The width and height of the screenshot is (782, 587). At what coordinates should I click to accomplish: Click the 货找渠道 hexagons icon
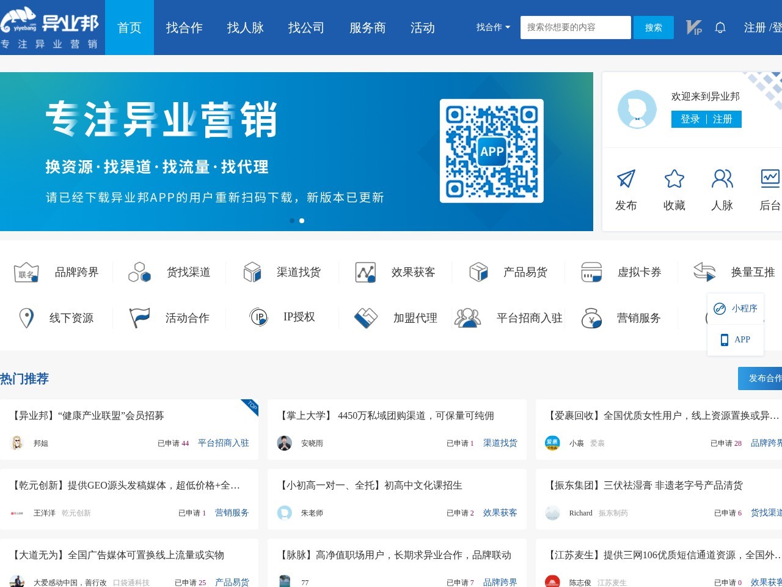pos(139,272)
